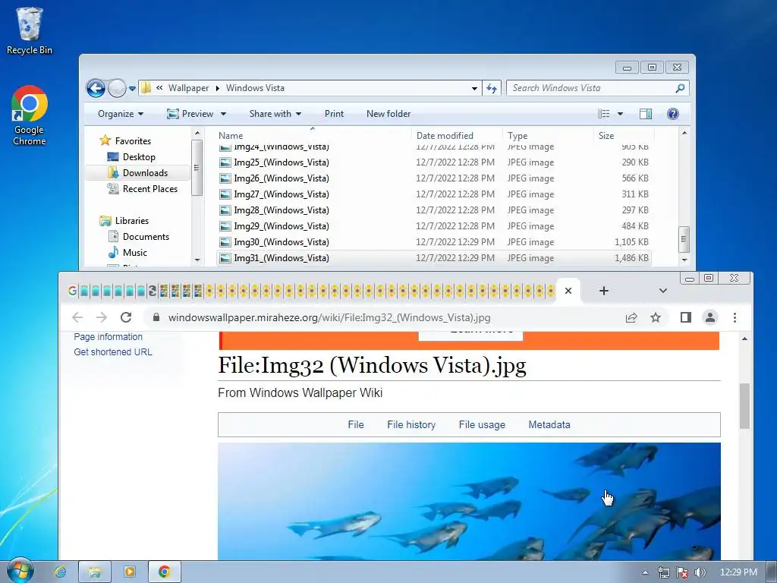Screen dimensions: 777x583
Task: Toggle Chrome side panel
Action: coord(686,318)
